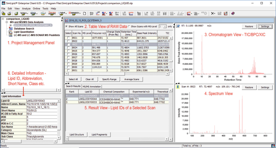This screenshot has height=148, width=276.
Task: Expand the 2016_03_15_POS_QCSTDMIX_5 tree node
Action: (x=10, y=25)
